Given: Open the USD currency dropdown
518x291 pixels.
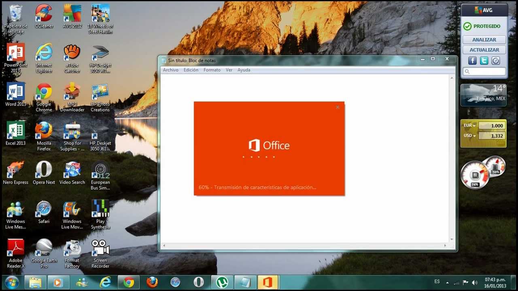Looking at the screenshot, I should pos(469,135).
